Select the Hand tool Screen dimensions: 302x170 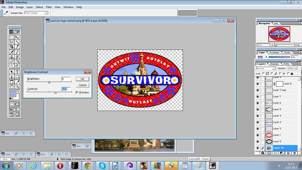pos(12,87)
